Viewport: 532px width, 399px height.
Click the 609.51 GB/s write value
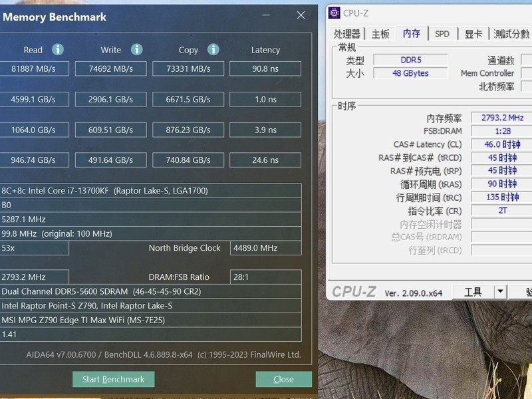[111, 130]
